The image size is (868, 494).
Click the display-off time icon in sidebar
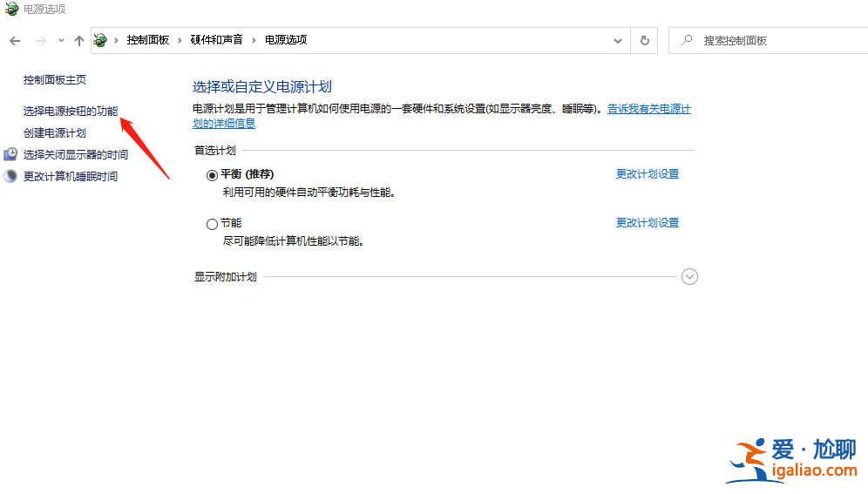[10, 154]
